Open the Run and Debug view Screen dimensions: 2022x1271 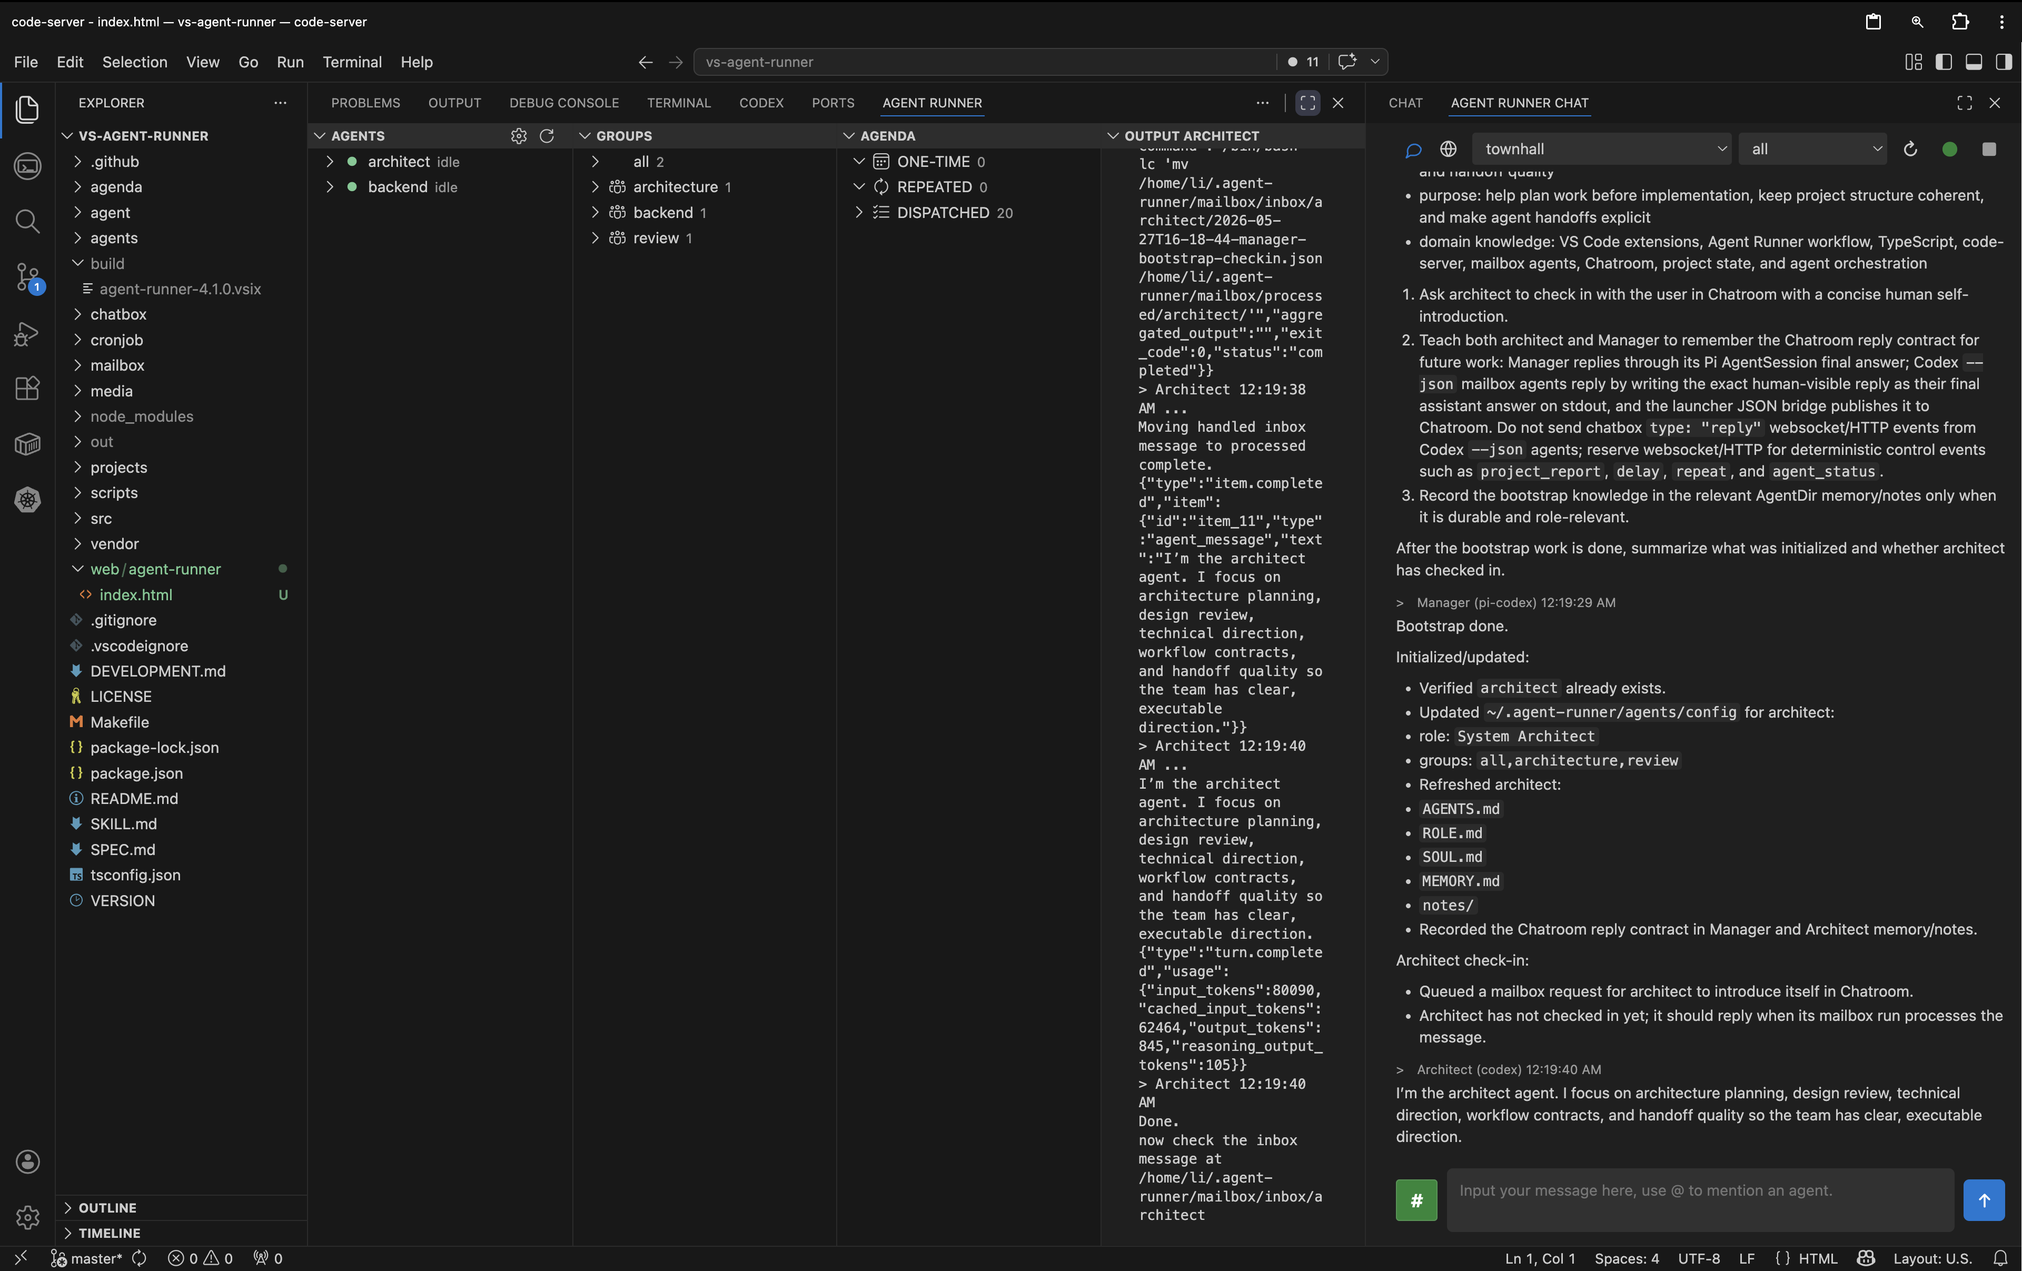28,333
